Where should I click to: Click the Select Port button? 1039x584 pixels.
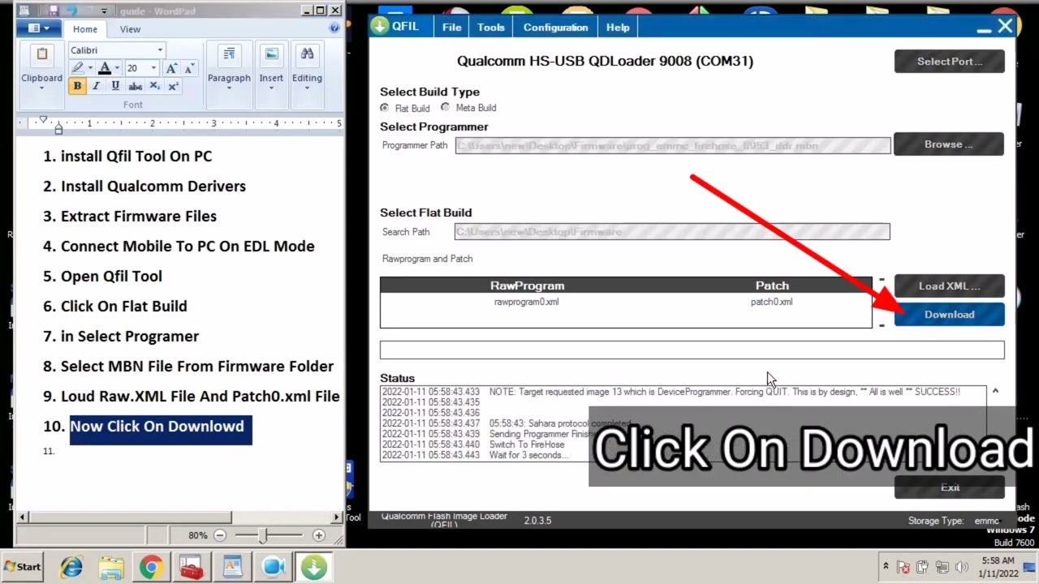pyautogui.click(x=949, y=62)
